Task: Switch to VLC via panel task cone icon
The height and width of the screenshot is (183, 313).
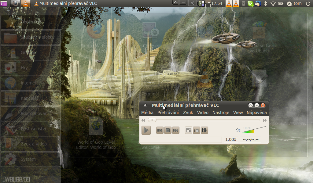Action: coord(26,3)
